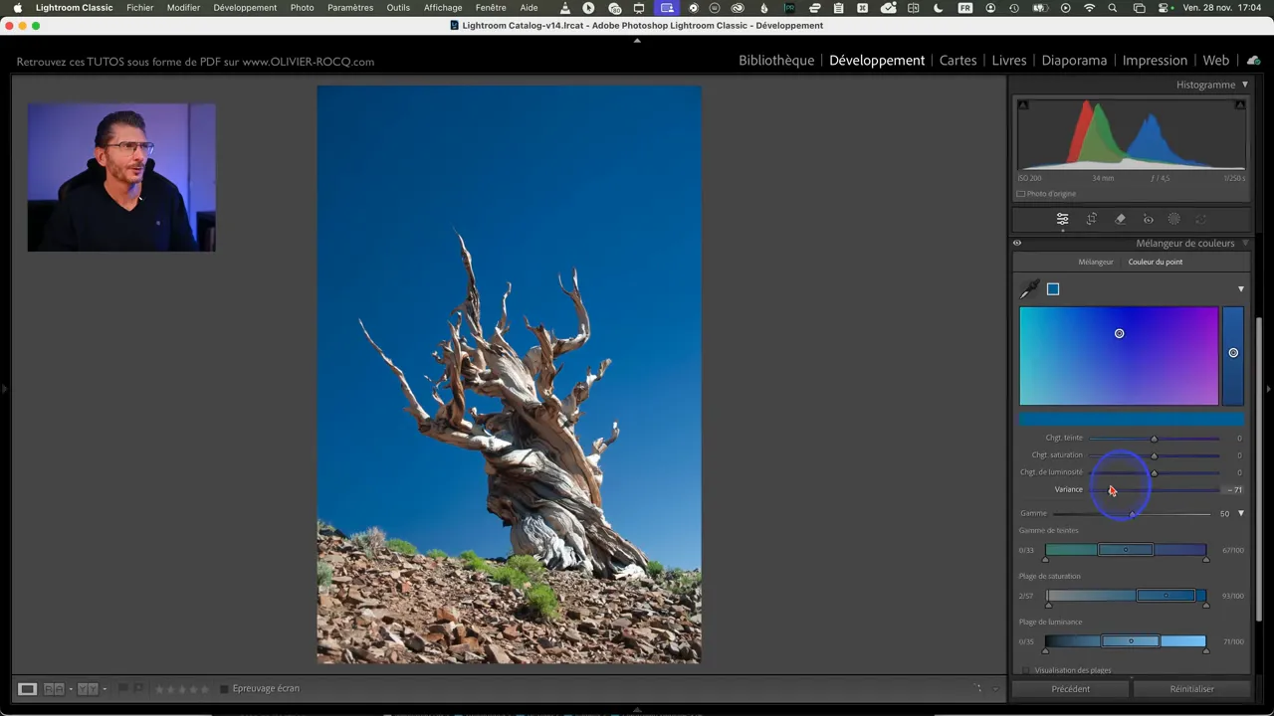
Task: Select the blue color swatch sample
Action: pyautogui.click(x=1053, y=289)
